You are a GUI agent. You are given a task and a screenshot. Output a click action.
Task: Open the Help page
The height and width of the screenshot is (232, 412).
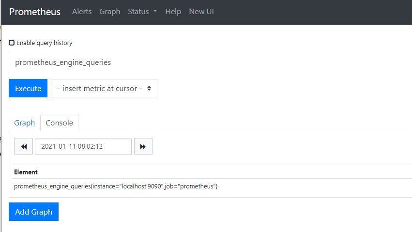click(173, 12)
